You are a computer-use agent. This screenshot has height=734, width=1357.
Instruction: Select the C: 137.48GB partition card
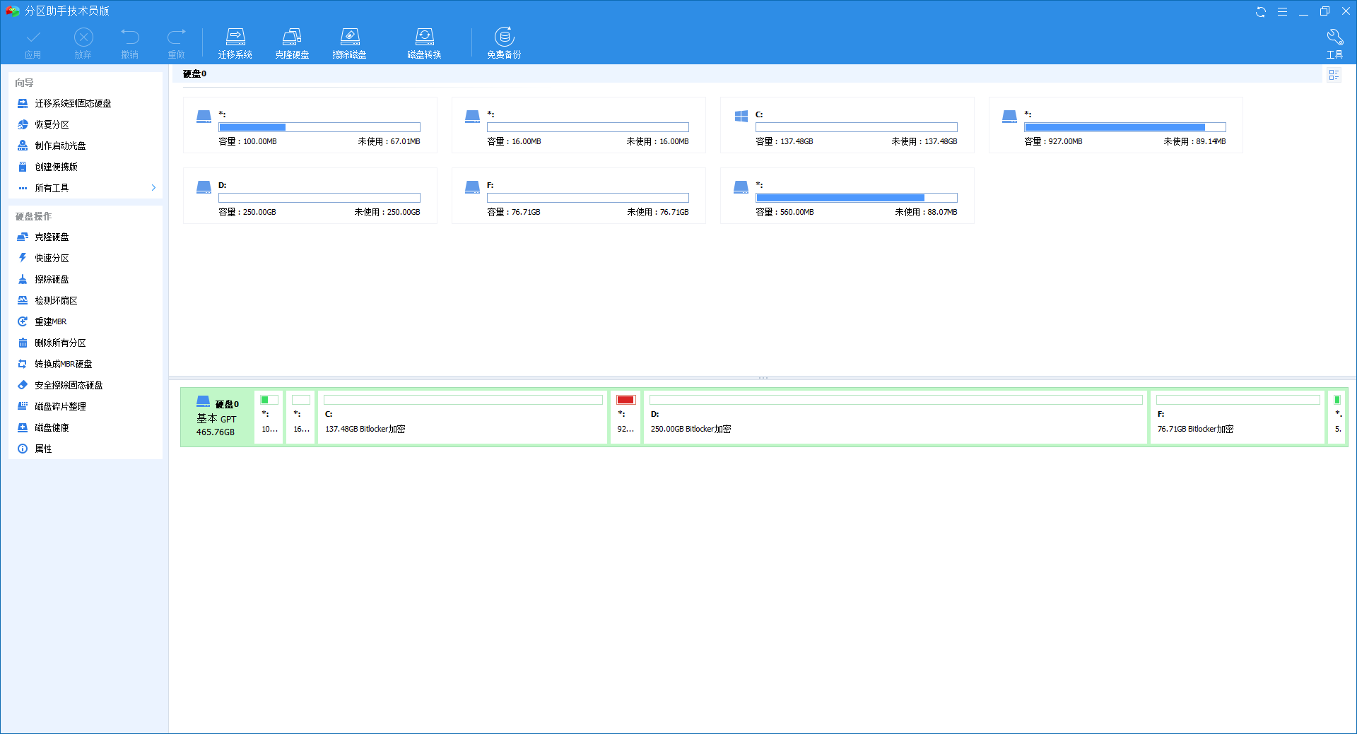(x=847, y=125)
